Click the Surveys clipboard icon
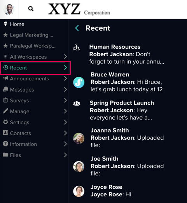The width and height of the screenshot is (187, 203). click(5, 100)
